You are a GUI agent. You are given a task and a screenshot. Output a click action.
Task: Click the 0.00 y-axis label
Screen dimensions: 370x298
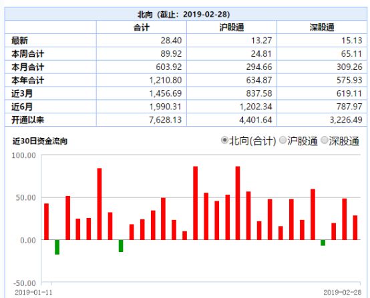coord(28,241)
